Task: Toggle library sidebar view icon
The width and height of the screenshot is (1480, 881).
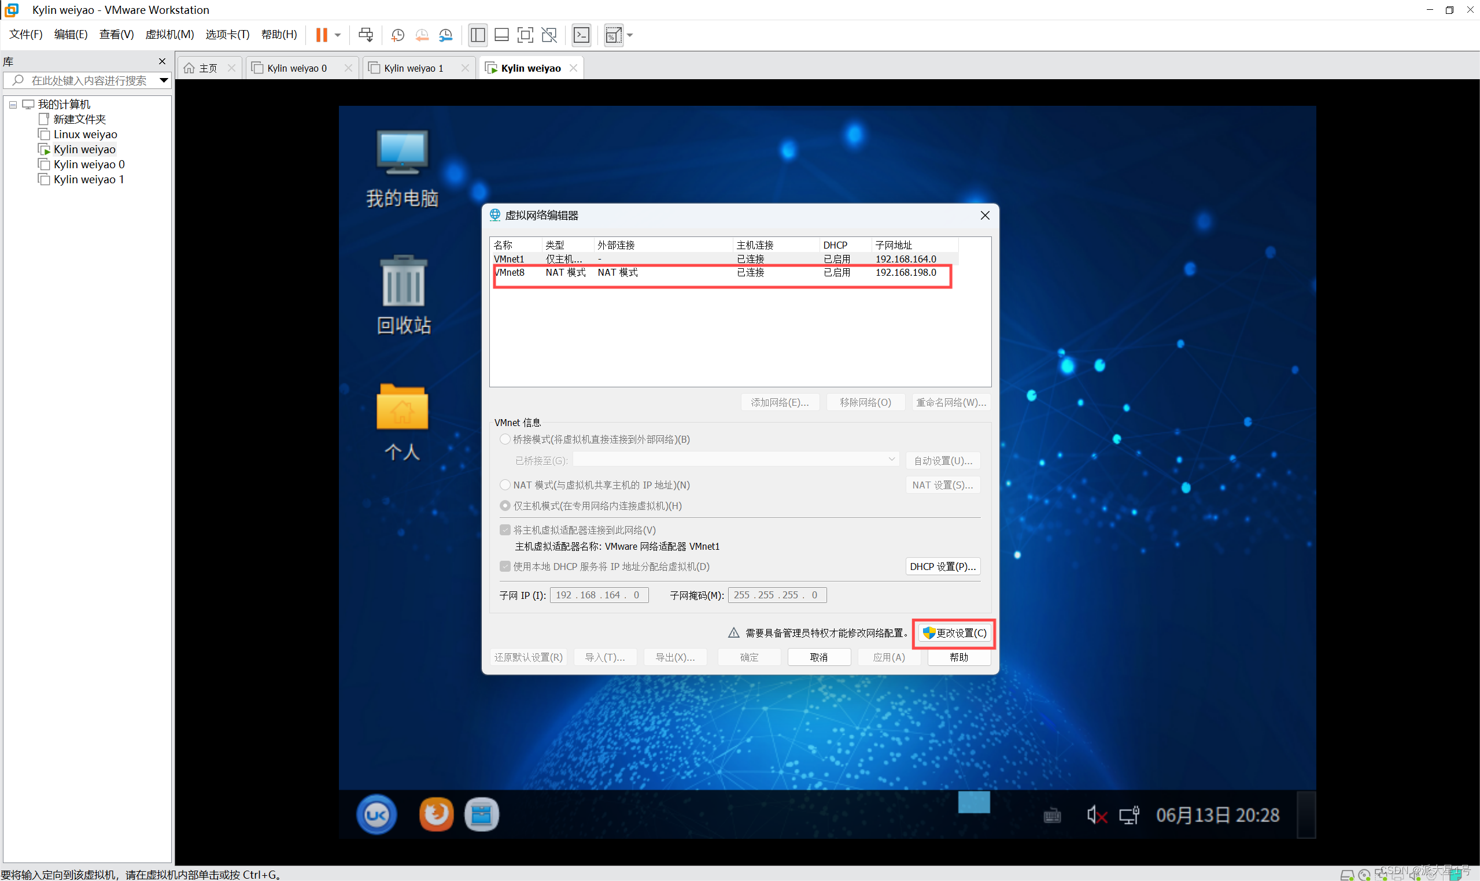Action: [478, 35]
